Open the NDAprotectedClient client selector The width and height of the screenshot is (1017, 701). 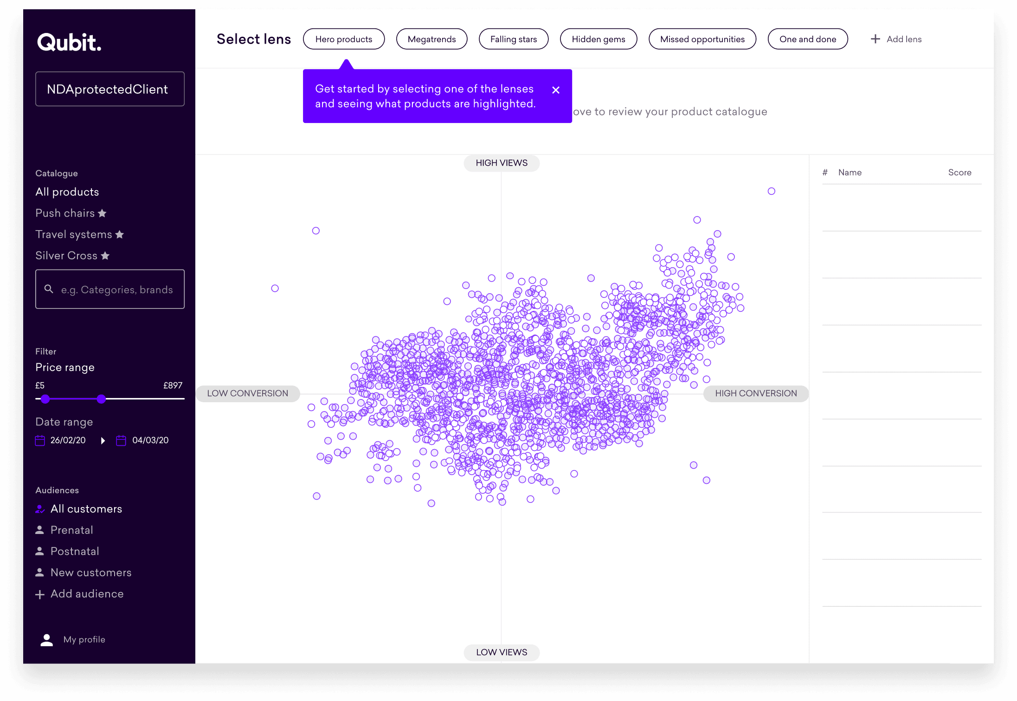click(110, 89)
